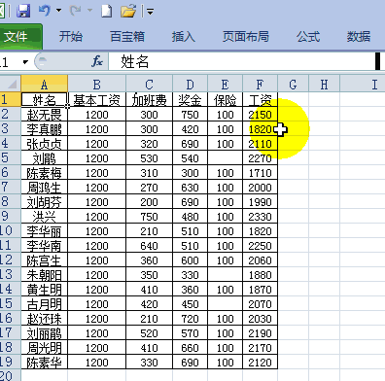Click the formula bar showing 姓名

click(x=242, y=61)
